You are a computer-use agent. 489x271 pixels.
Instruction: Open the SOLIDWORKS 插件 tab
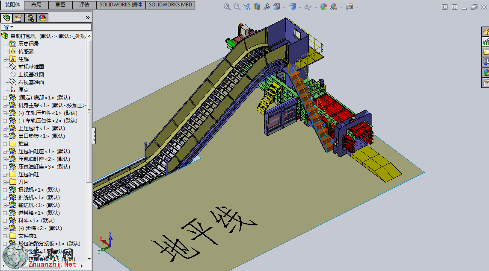click(x=121, y=5)
